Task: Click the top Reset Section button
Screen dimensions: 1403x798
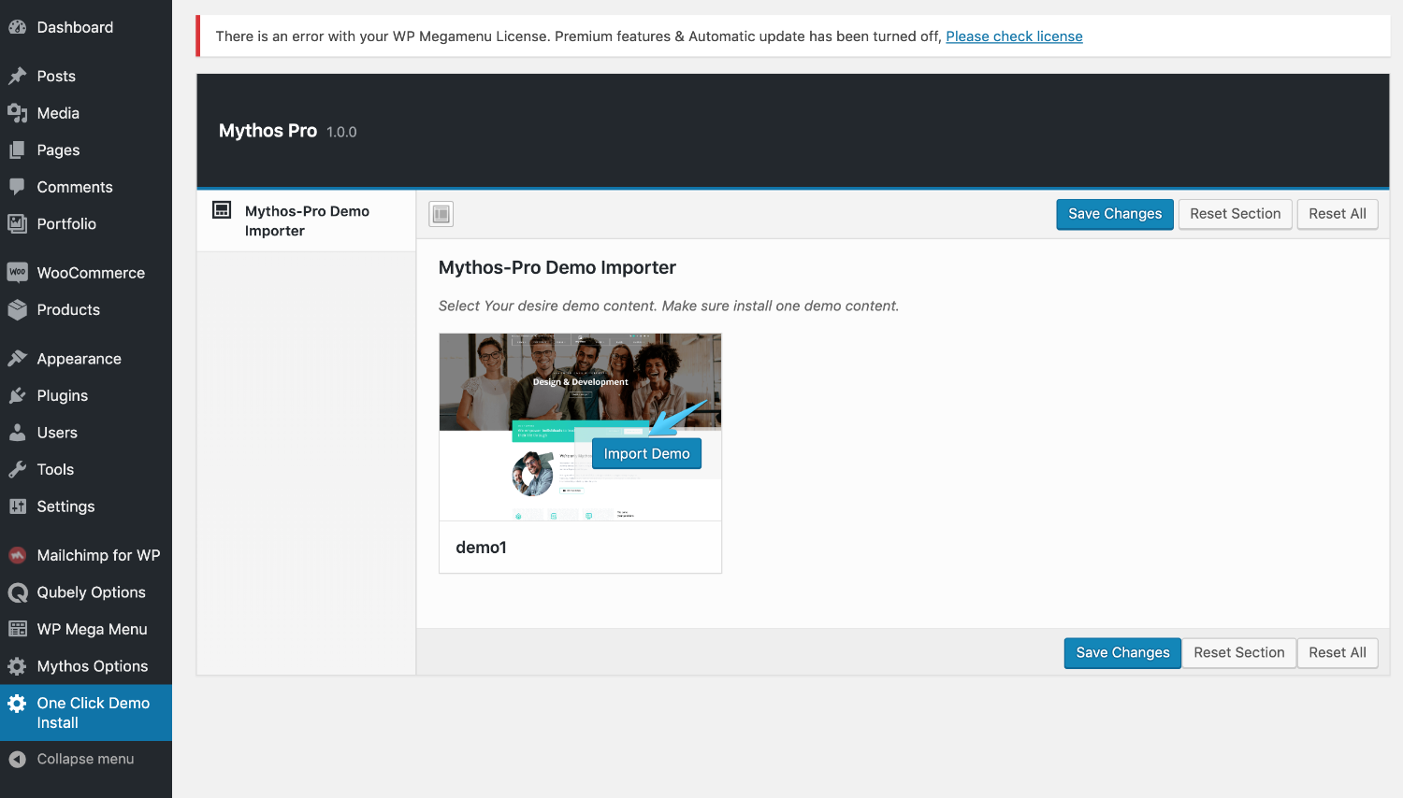Action: pos(1236,214)
